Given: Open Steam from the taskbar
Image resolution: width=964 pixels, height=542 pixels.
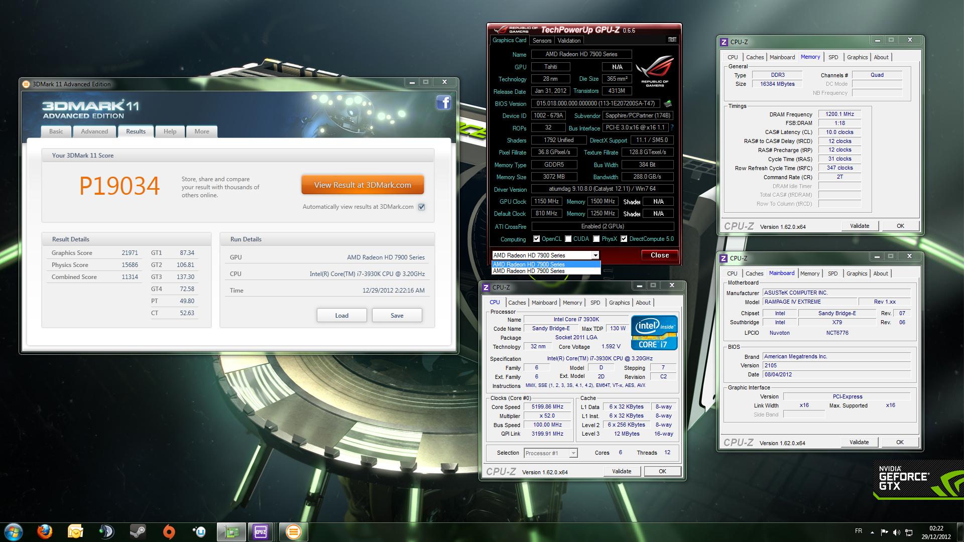Looking at the screenshot, I should [138, 531].
